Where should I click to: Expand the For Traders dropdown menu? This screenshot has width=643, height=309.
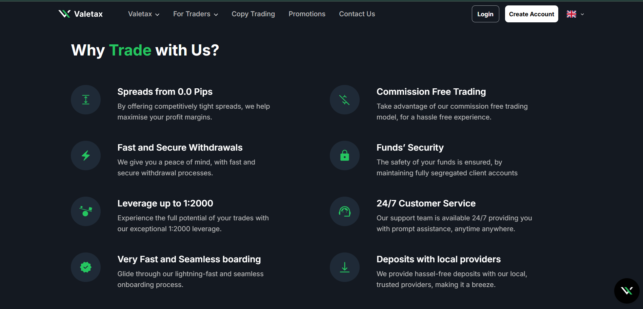click(x=196, y=14)
